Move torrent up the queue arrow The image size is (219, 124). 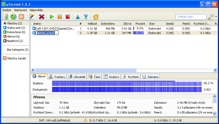pyautogui.click(x=78, y=17)
